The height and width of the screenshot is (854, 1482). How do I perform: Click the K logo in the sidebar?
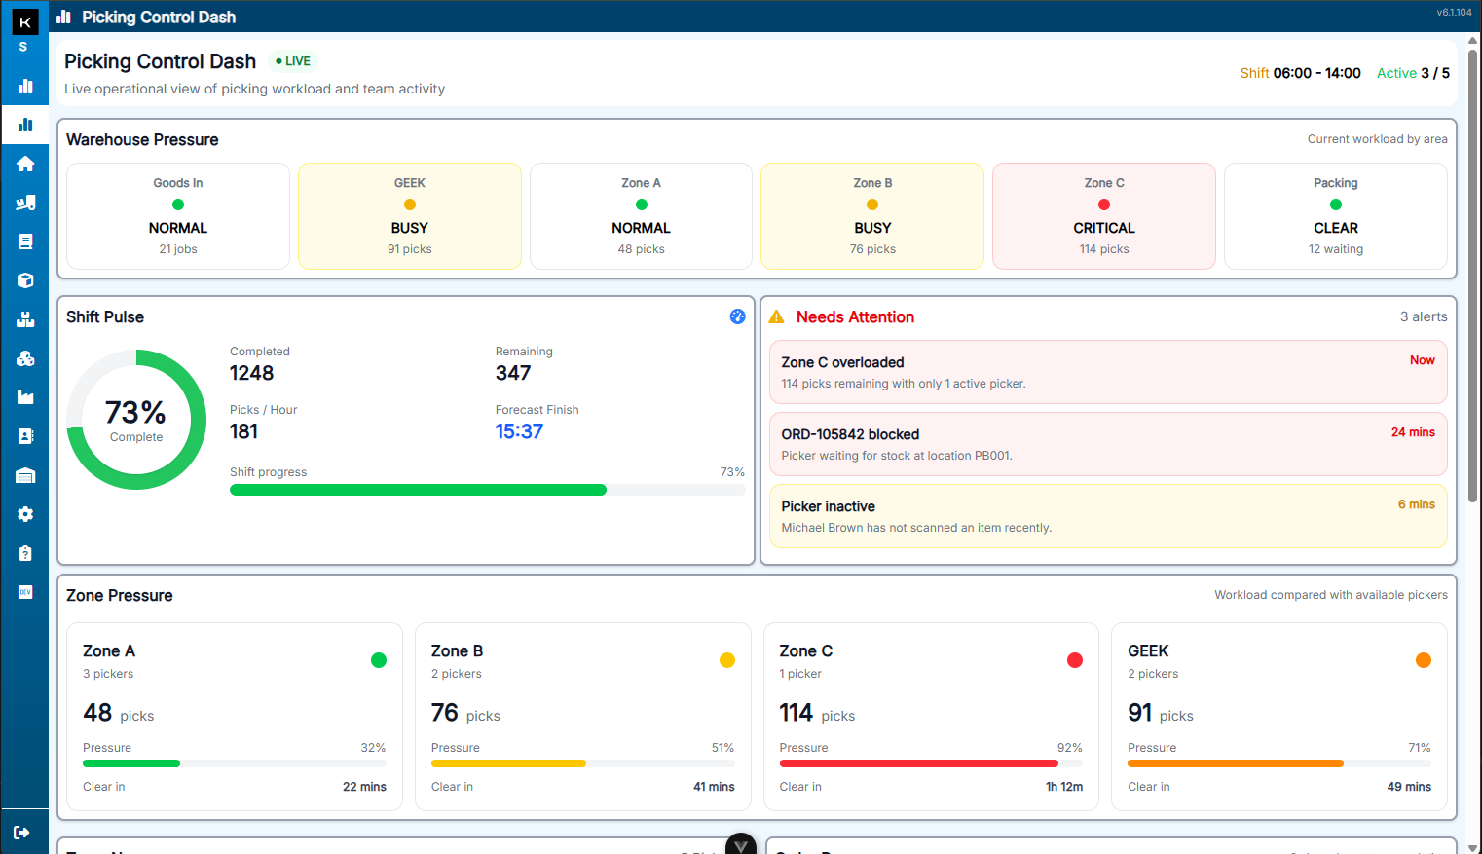(25, 21)
